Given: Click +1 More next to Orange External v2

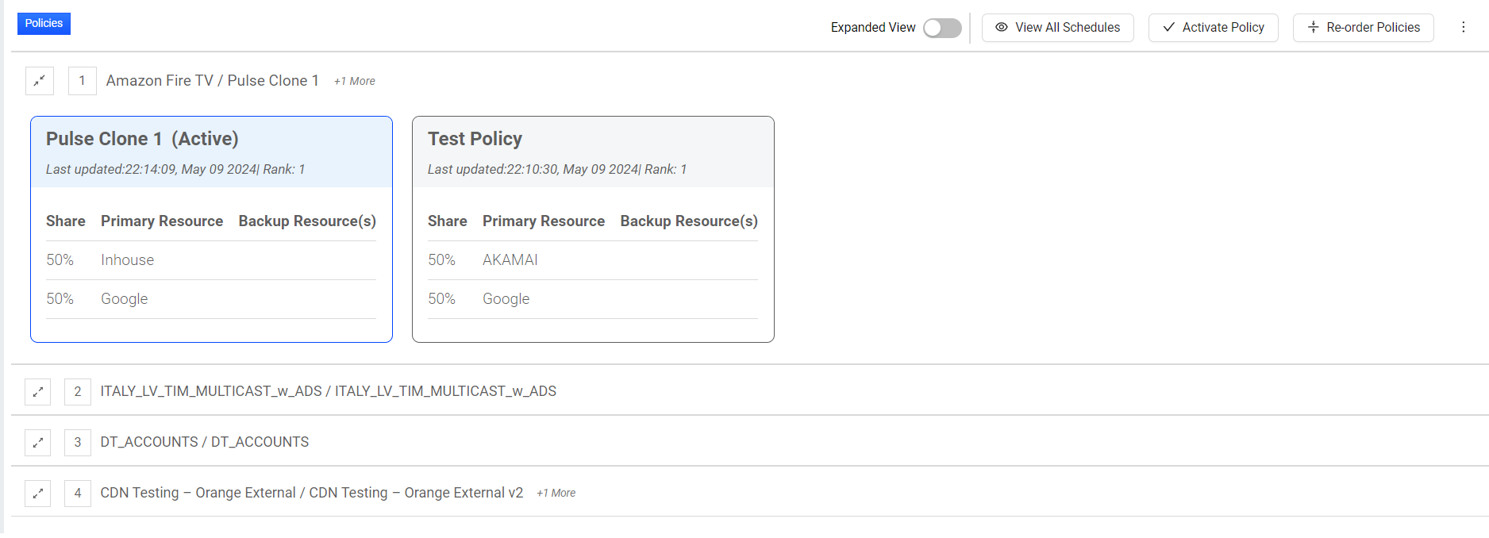Looking at the screenshot, I should click(556, 493).
